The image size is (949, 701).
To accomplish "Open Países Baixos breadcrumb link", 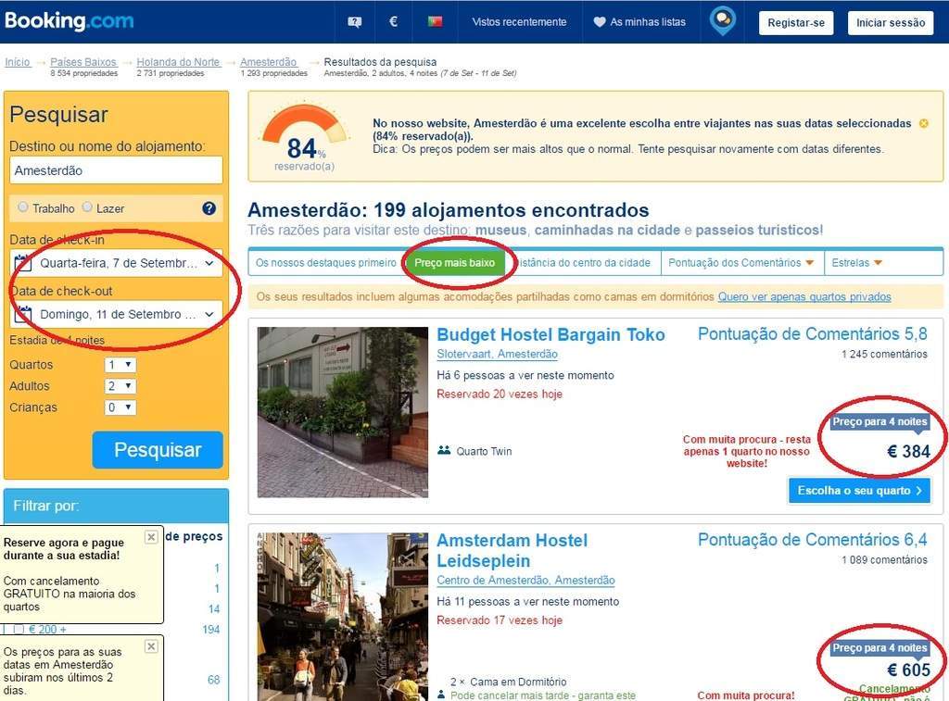I will click(82, 62).
